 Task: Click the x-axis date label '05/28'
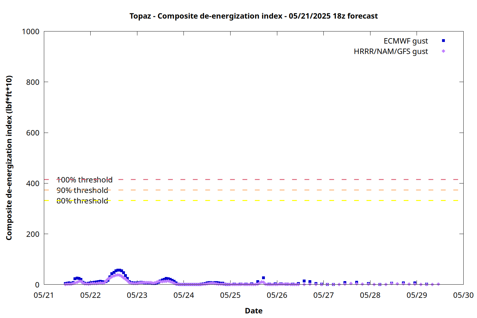pos(370,295)
